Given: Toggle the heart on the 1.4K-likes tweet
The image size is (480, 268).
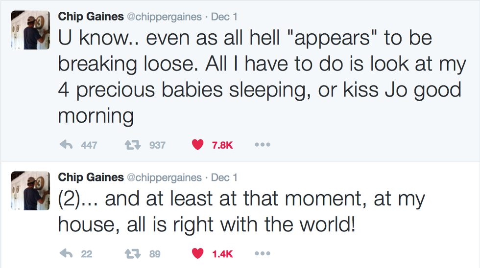Looking at the screenshot, I should (x=197, y=254).
